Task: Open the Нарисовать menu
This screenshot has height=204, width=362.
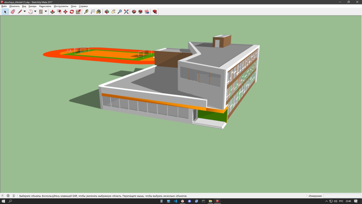Action: tap(45, 6)
